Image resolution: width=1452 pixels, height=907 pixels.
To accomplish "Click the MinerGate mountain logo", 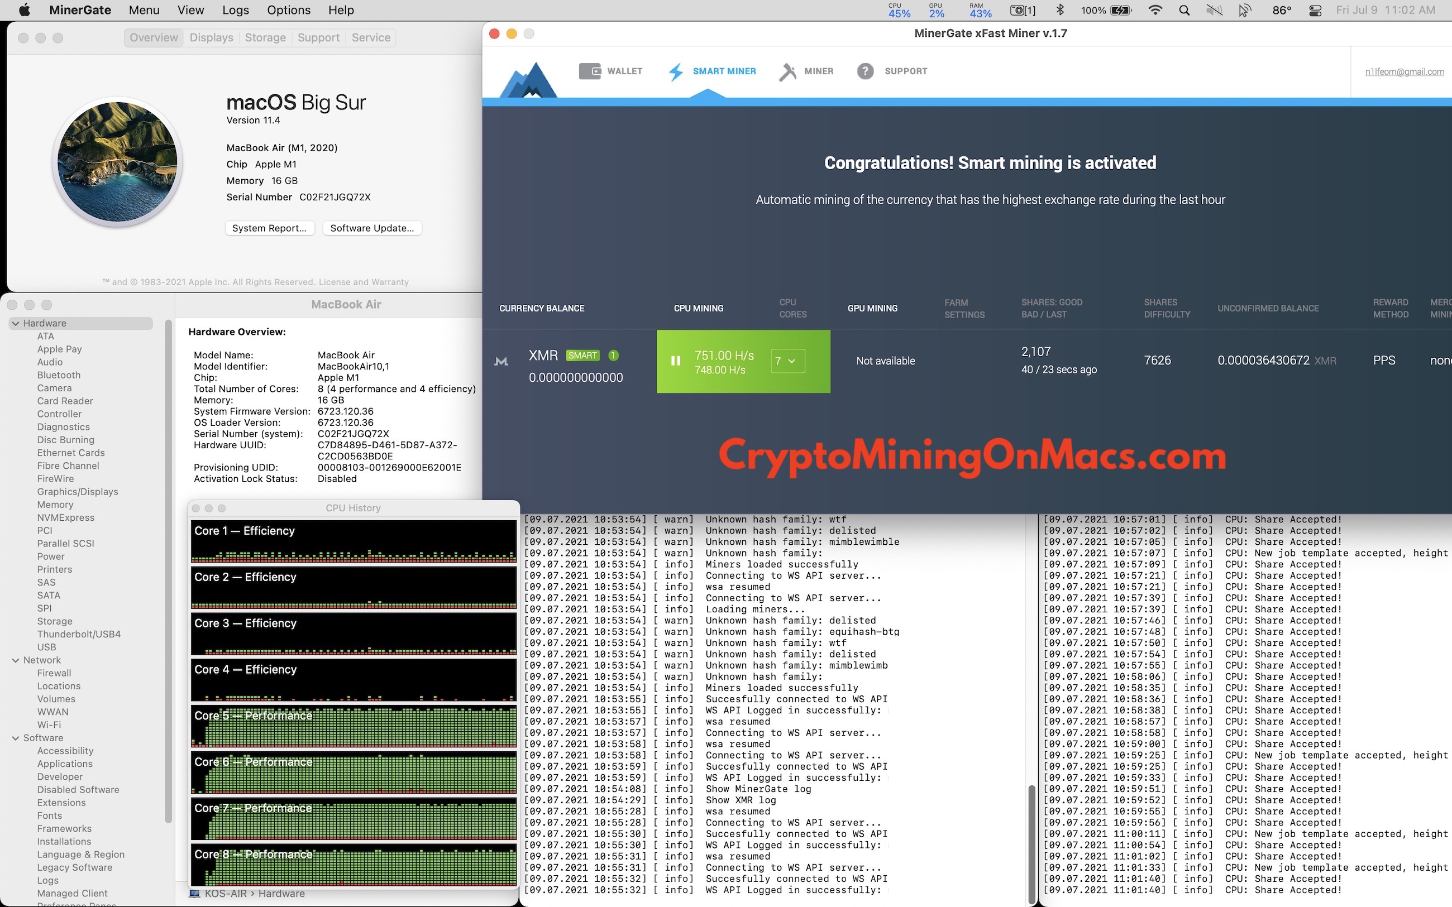I will [529, 79].
